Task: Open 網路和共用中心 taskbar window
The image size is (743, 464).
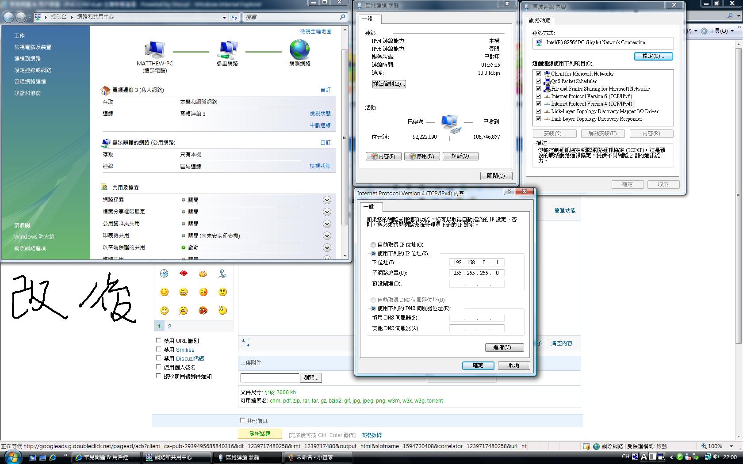Action: 177,457
